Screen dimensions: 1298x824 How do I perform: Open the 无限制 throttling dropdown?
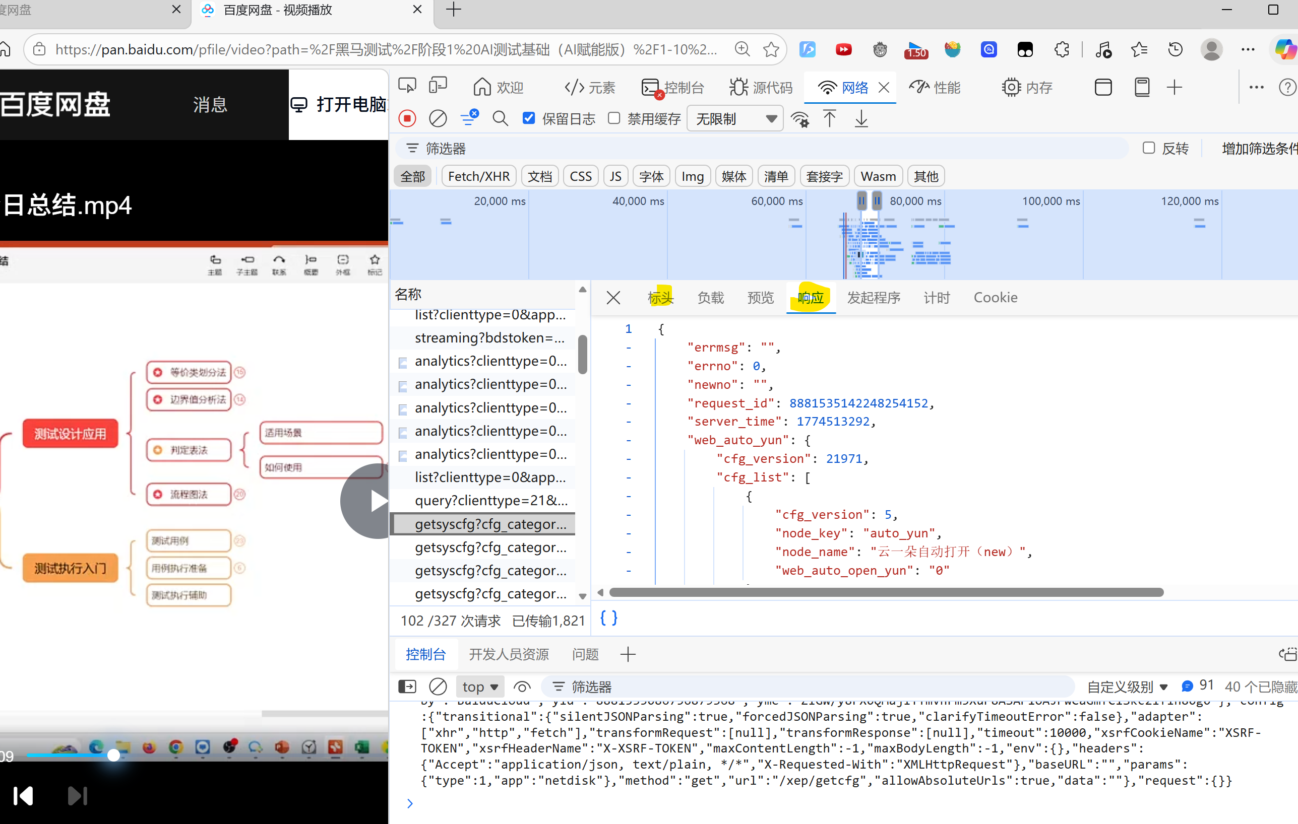click(x=735, y=118)
